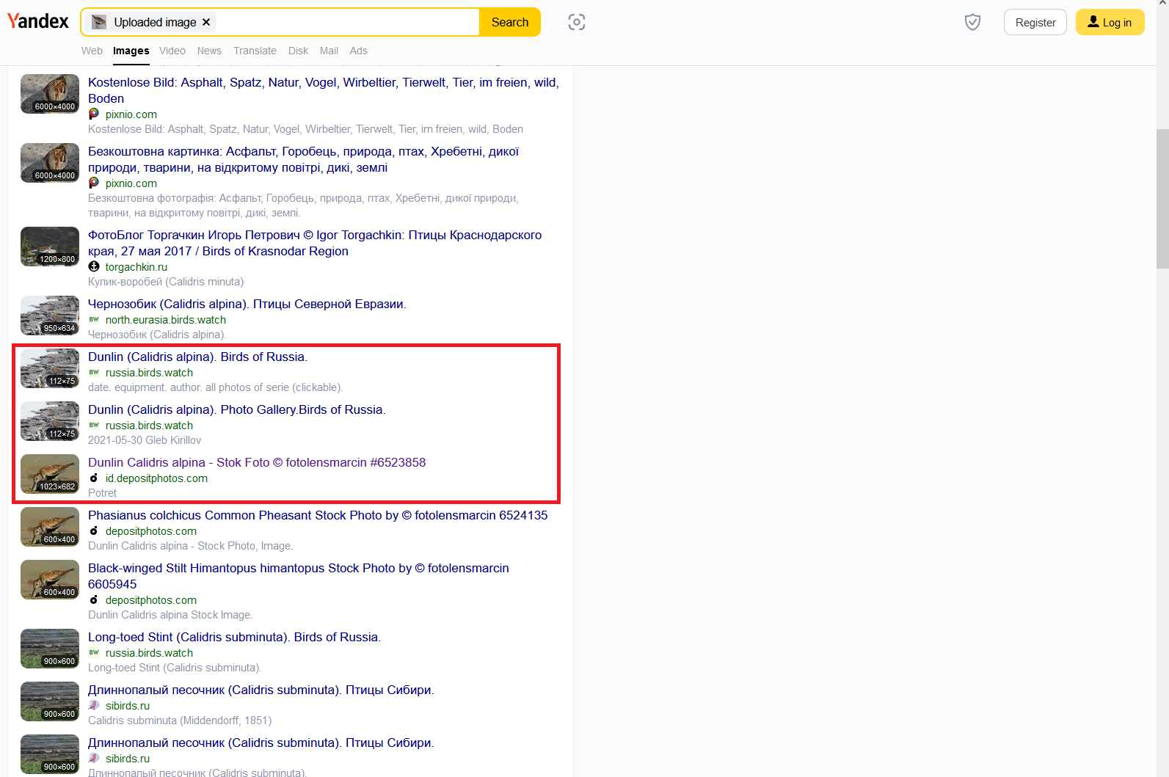1169x777 pixels.
Task: Click the torgachkin.ru favicon icon
Action: [x=94, y=266]
